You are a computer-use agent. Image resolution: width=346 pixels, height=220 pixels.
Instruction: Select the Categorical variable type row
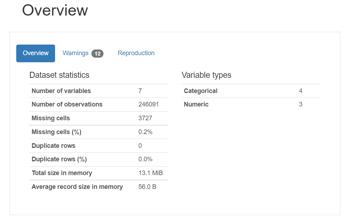tap(200, 91)
